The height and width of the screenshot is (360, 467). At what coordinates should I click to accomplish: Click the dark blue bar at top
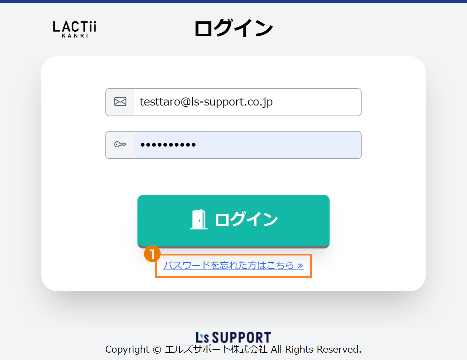pos(233,1)
